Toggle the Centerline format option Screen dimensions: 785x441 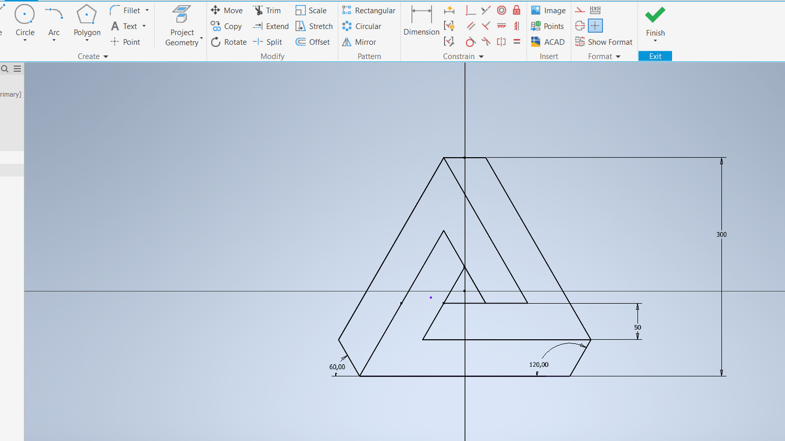(x=580, y=25)
